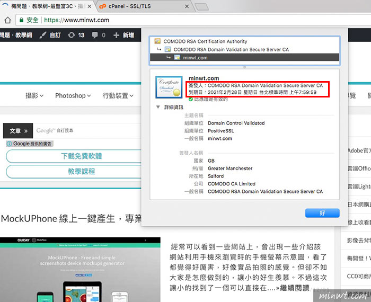The image size is (371, 302).
Task: Click the 下載免費軟體 ad button
Action: pyautogui.click(x=74, y=156)
